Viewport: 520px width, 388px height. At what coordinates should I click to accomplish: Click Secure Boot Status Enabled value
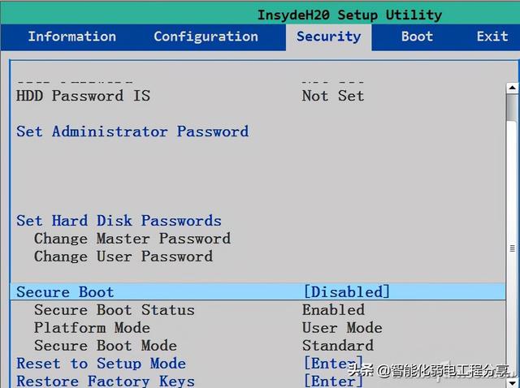(333, 310)
